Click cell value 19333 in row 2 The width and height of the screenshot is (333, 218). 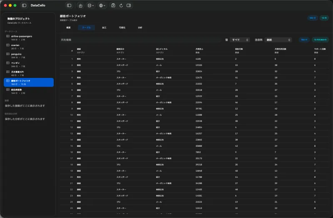[199, 65]
